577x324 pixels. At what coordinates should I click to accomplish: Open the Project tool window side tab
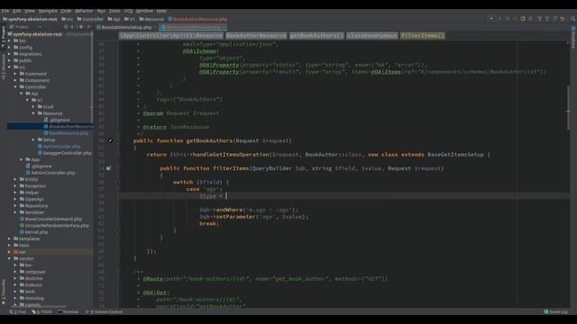(x=4, y=36)
